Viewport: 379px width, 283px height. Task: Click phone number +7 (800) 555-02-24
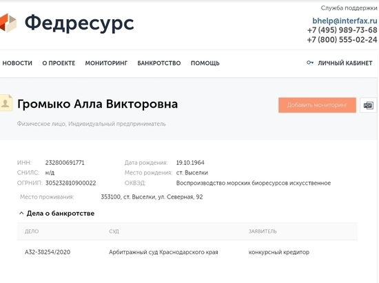342,40
